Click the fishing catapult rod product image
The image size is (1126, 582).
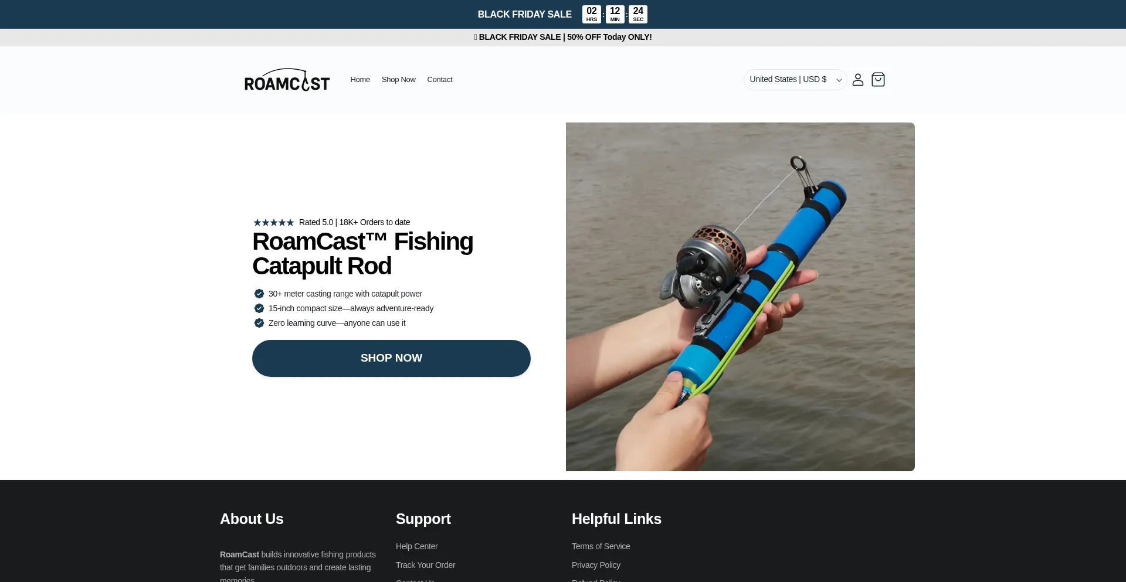coord(740,297)
